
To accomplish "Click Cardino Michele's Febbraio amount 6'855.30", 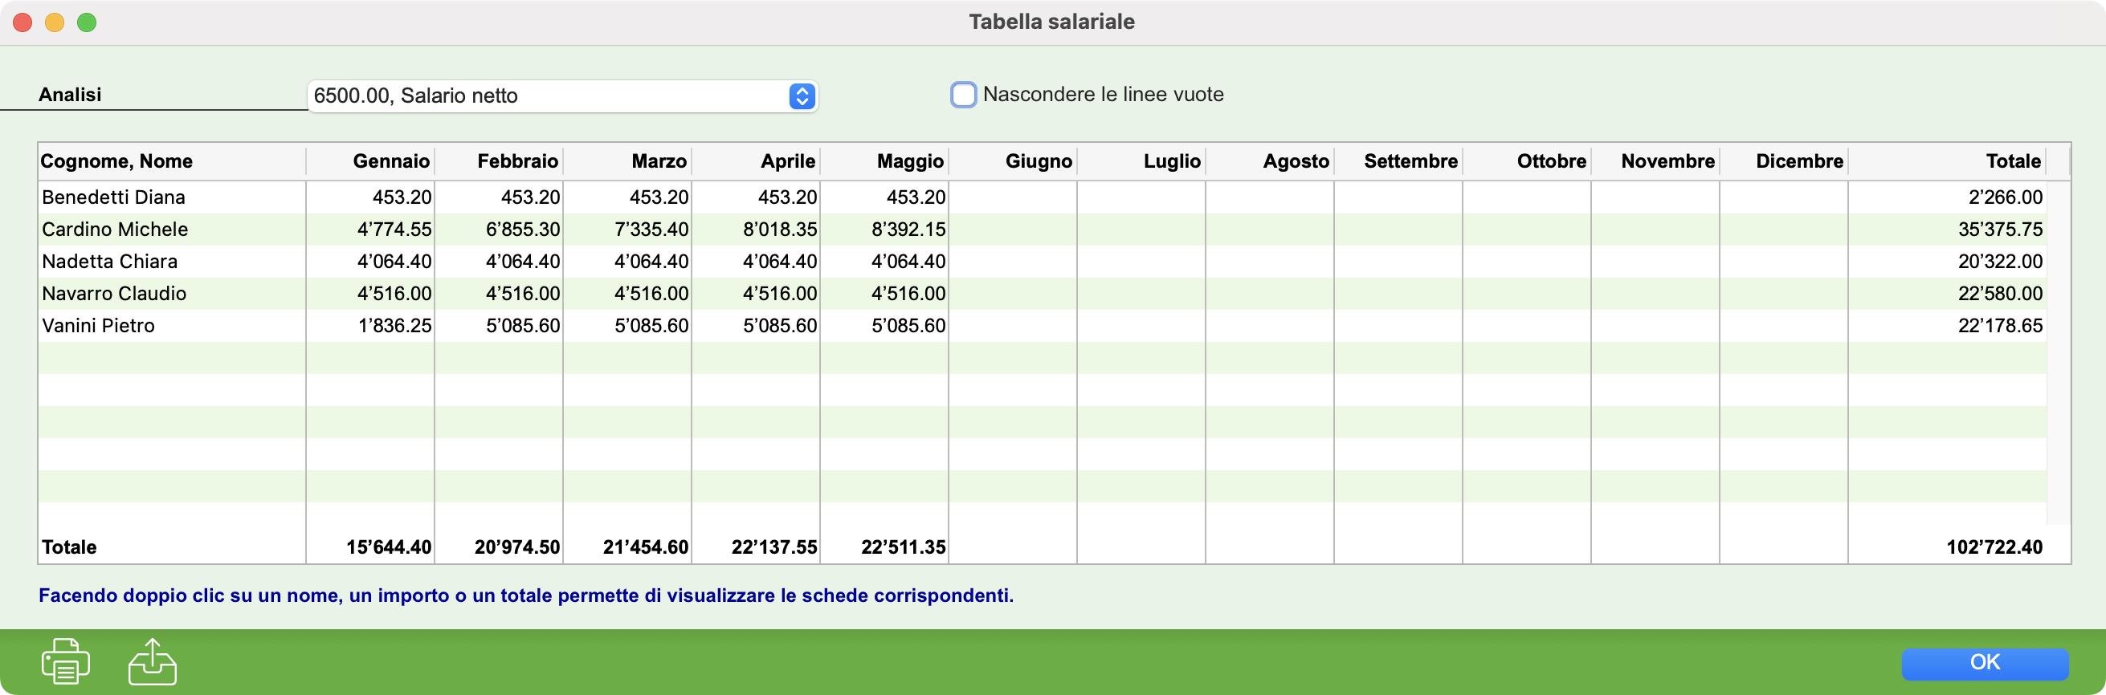I will pyautogui.click(x=522, y=230).
